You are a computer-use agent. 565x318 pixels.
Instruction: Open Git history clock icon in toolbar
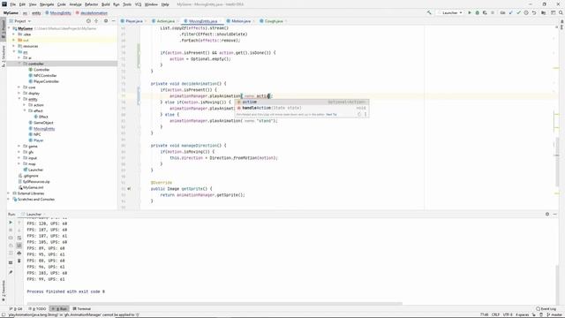pyautogui.click(x=526, y=12)
